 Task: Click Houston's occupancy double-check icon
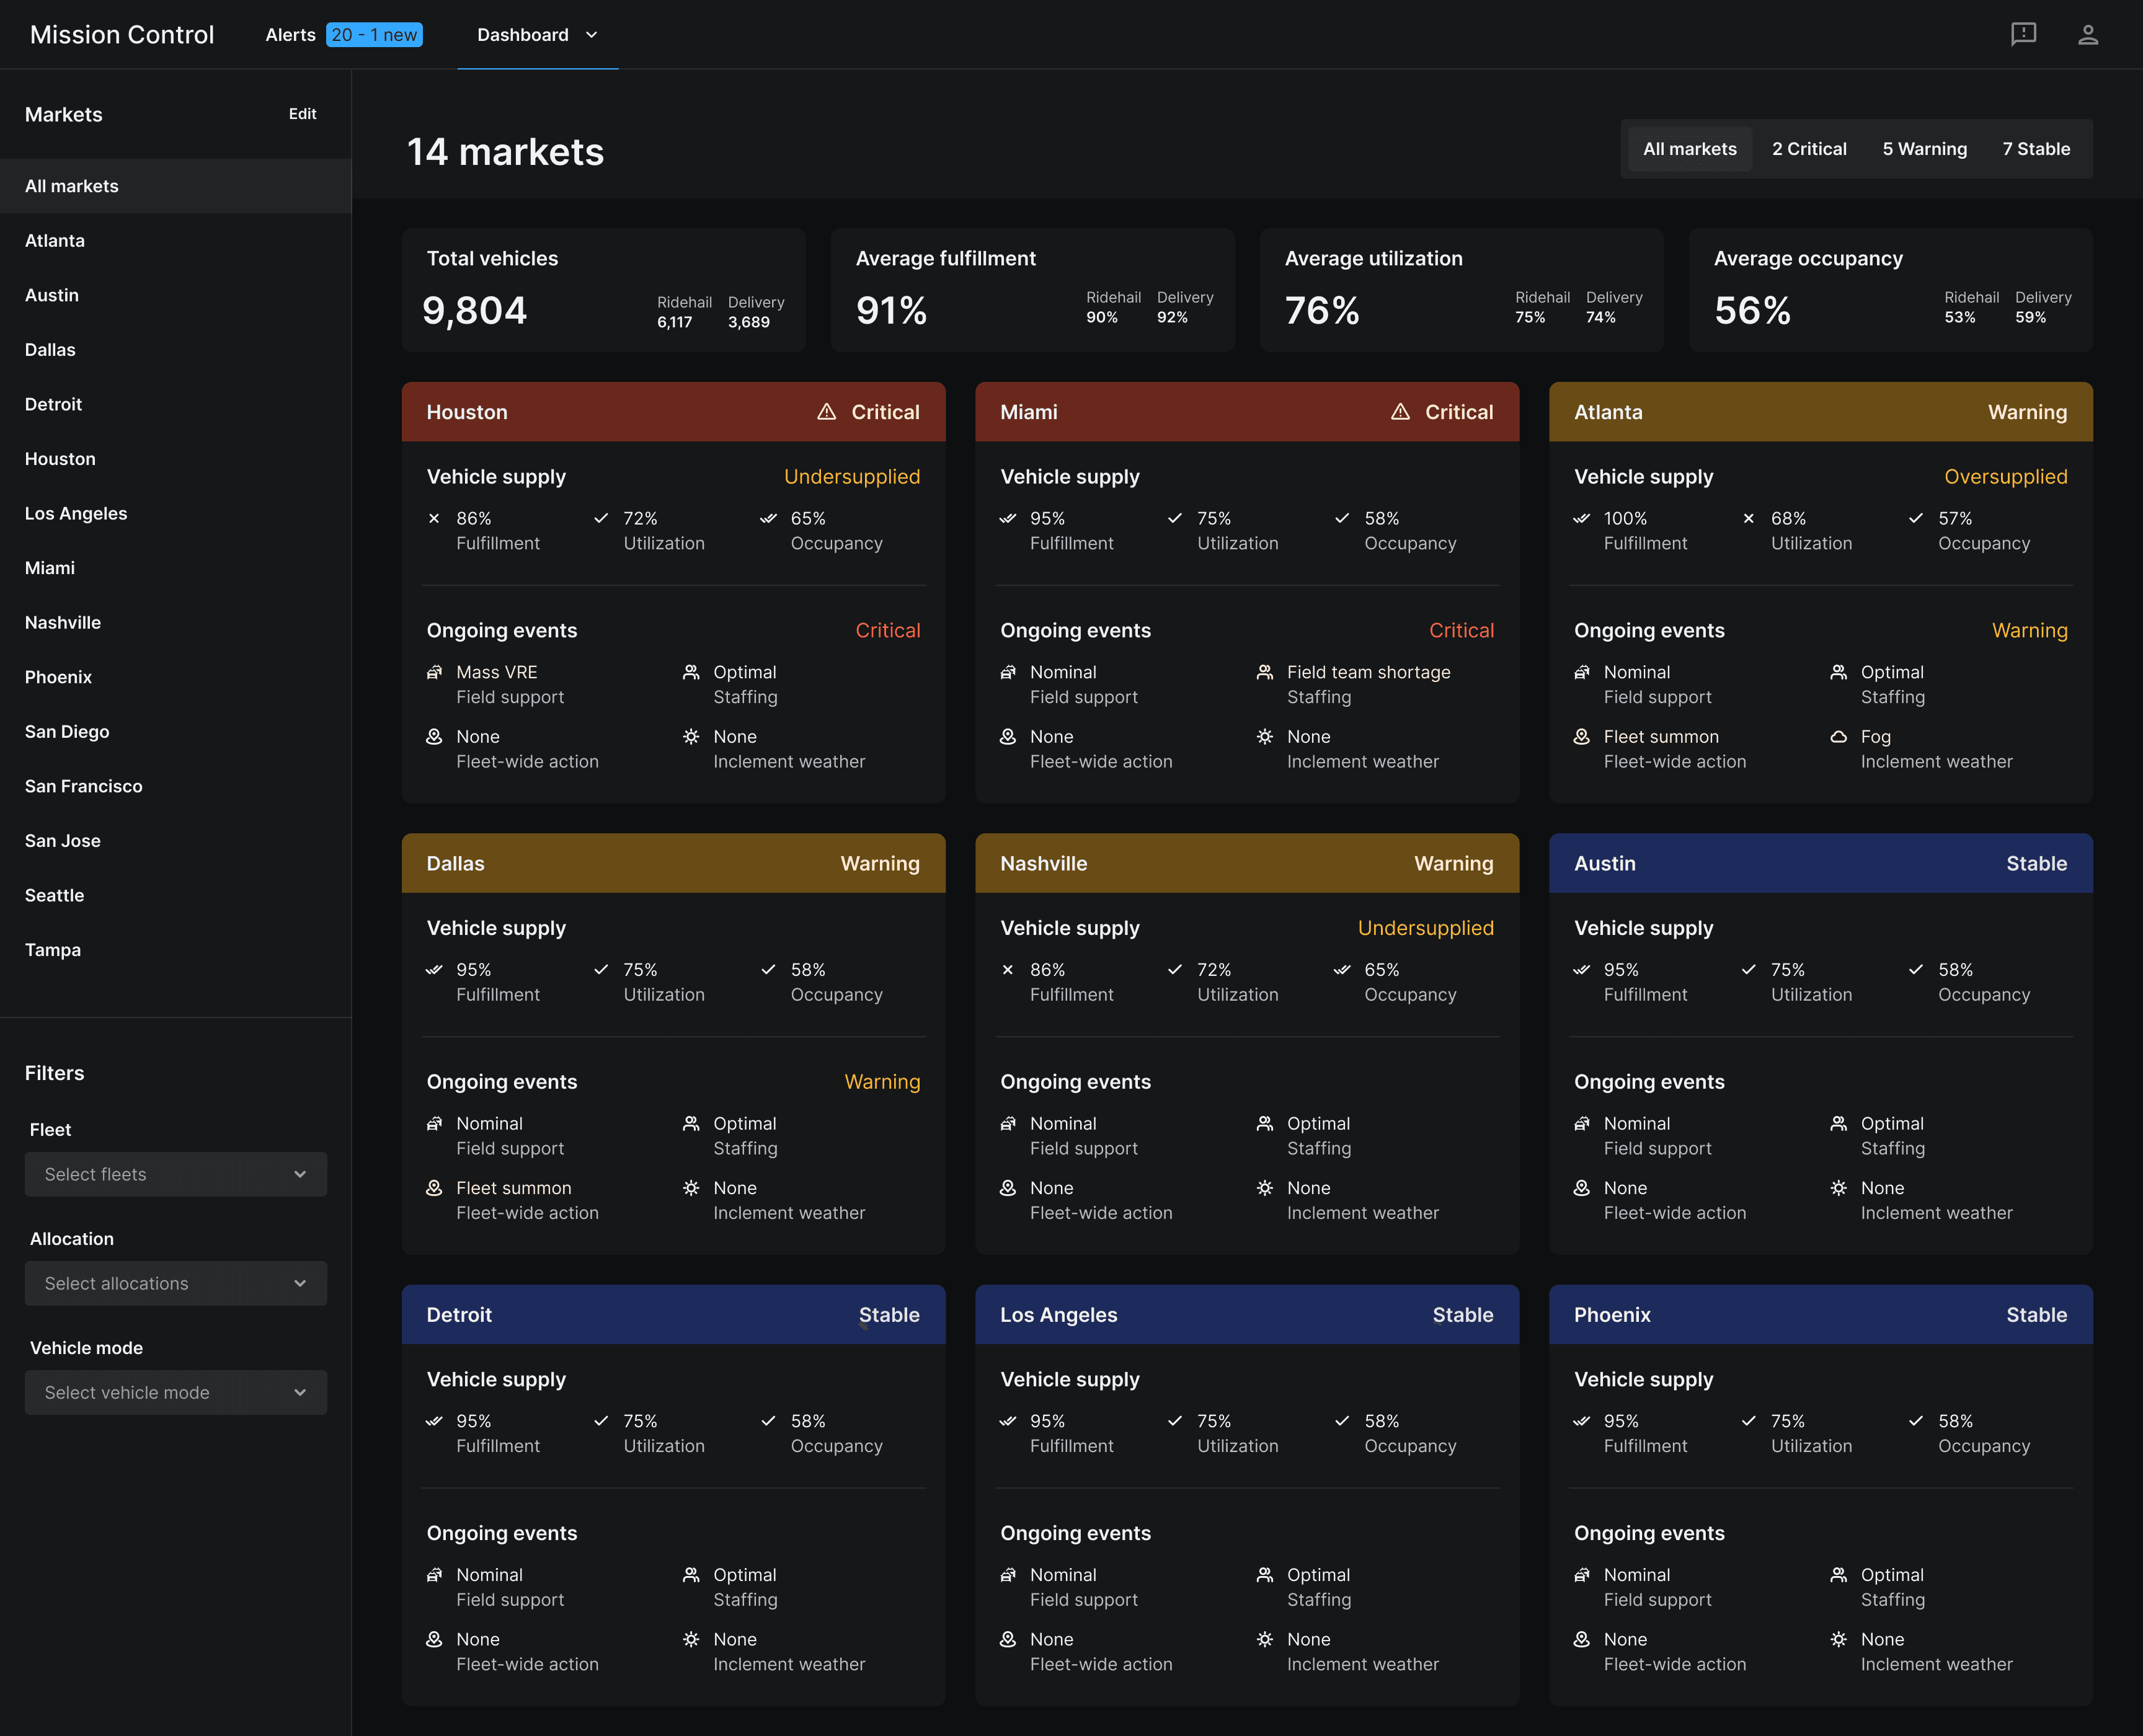(768, 518)
